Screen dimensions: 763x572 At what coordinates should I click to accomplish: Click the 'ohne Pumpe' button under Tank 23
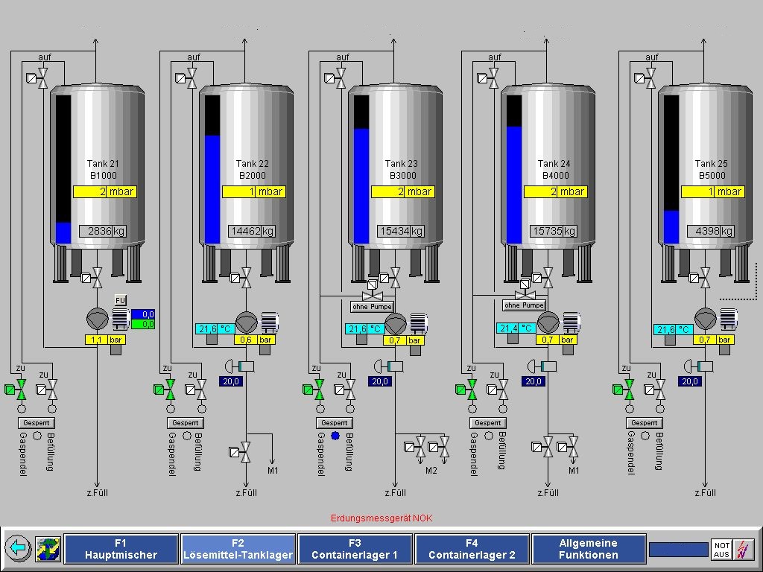point(371,306)
